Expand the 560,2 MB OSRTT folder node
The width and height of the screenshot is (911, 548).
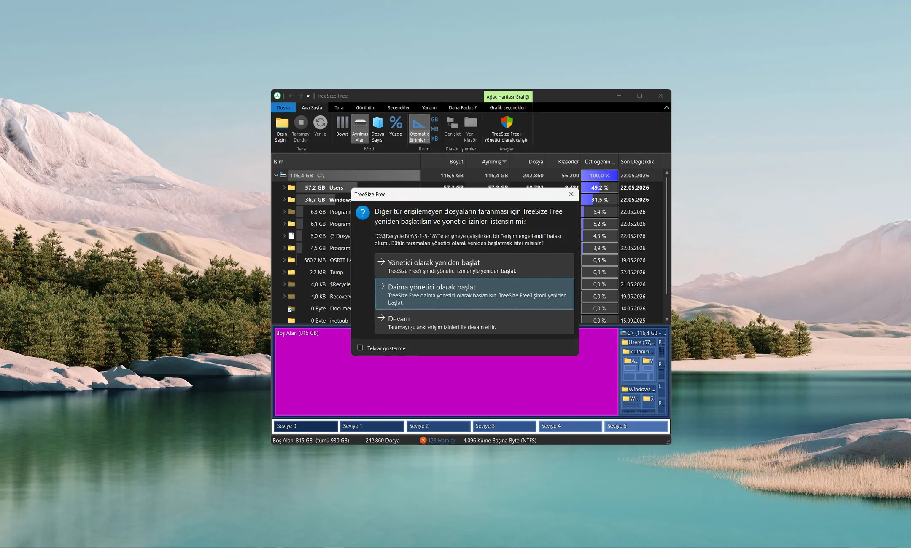pyautogui.click(x=284, y=260)
